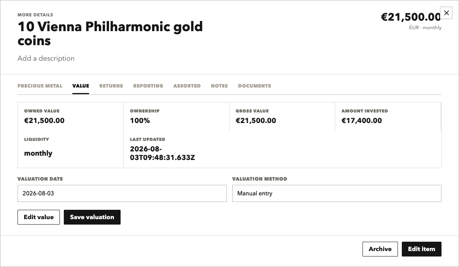Go to the Reporting tab
459x267 pixels.
pos(148,86)
